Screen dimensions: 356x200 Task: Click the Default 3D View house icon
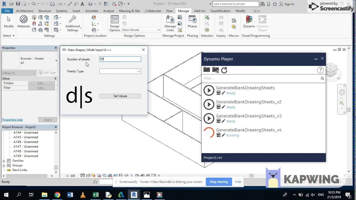(x=90, y=4)
